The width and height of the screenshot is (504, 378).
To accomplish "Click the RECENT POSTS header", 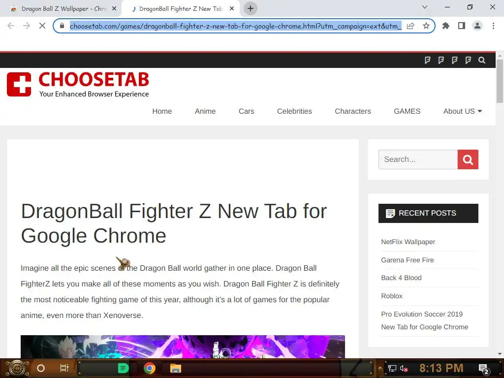I will click(428, 214).
